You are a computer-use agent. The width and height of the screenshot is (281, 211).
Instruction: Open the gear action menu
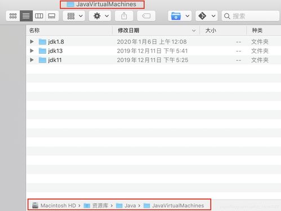pos(100,16)
